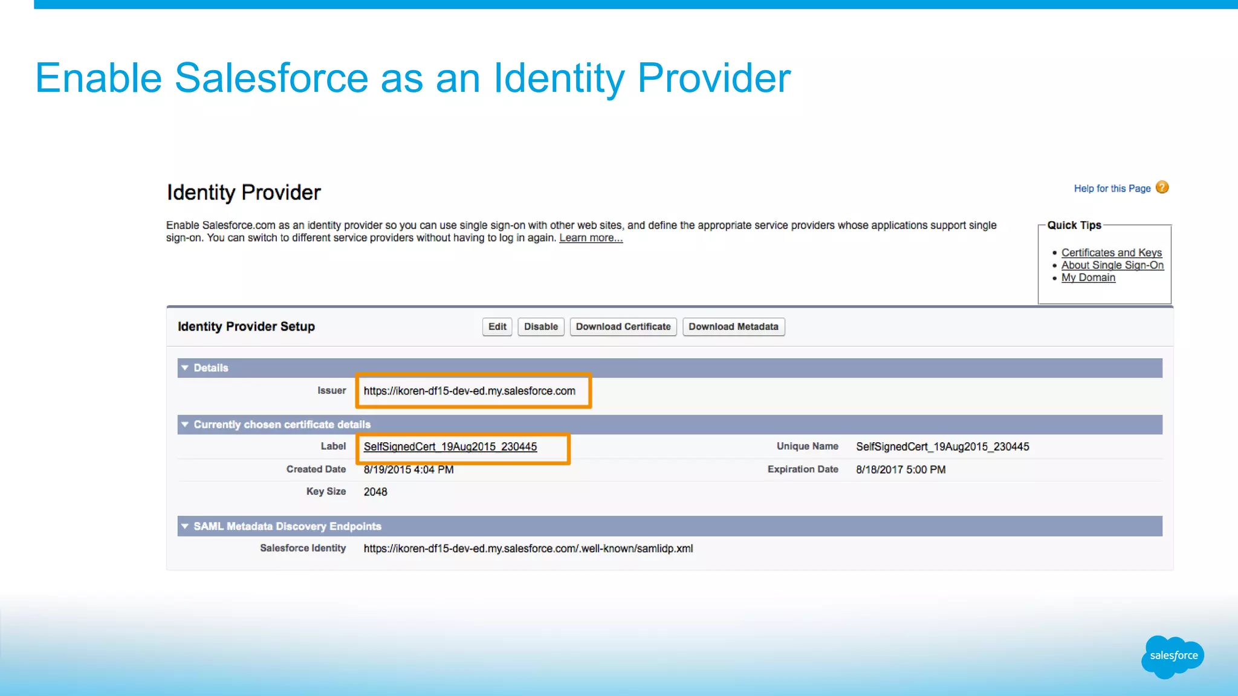The width and height of the screenshot is (1238, 696).
Task: Collapse Currently chosen certificate details section
Action: [x=185, y=425]
